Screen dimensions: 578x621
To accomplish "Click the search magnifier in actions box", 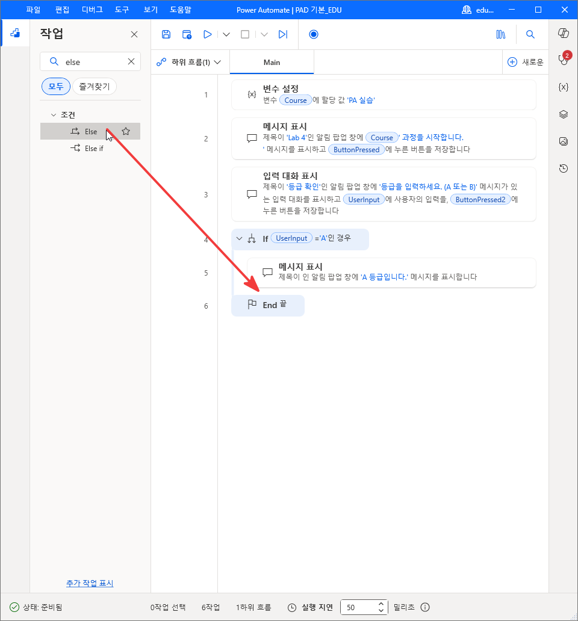I will pyautogui.click(x=54, y=61).
